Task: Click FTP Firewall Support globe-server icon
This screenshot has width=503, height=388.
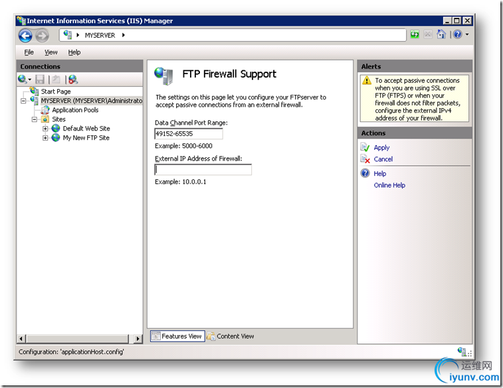Action: coord(163,76)
